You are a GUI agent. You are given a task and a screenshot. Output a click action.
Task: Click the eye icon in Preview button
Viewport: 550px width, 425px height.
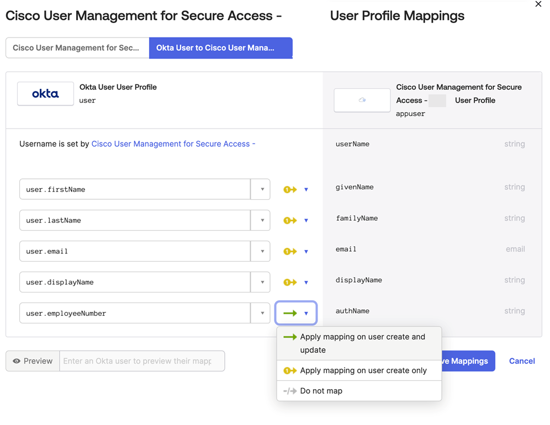[x=17, y=361]
